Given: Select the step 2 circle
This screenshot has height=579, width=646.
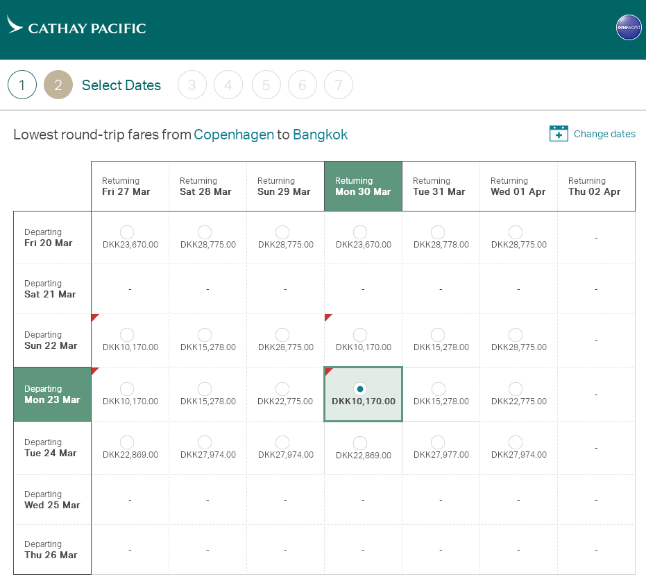Looking at the screenshot, I should point(58,85).
